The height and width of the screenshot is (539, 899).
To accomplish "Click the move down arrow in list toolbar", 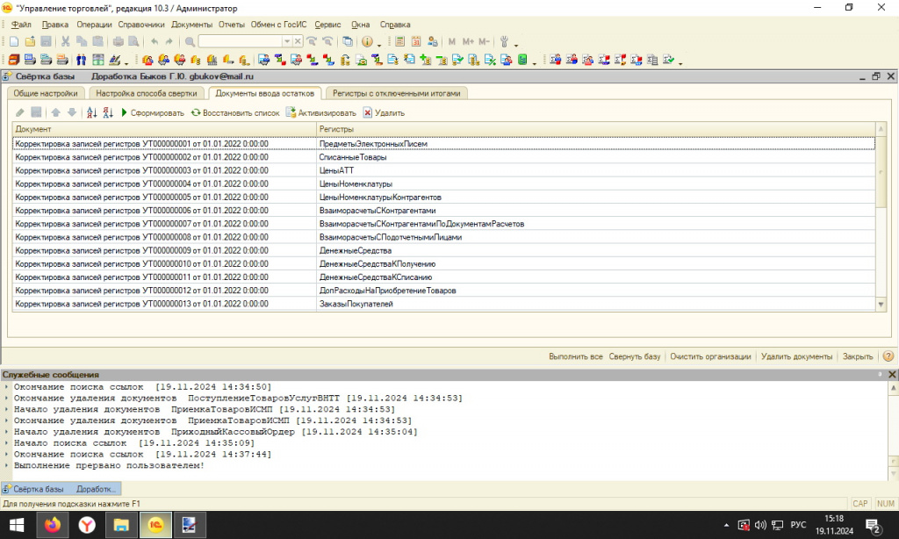I will click(x=72, y=112).
